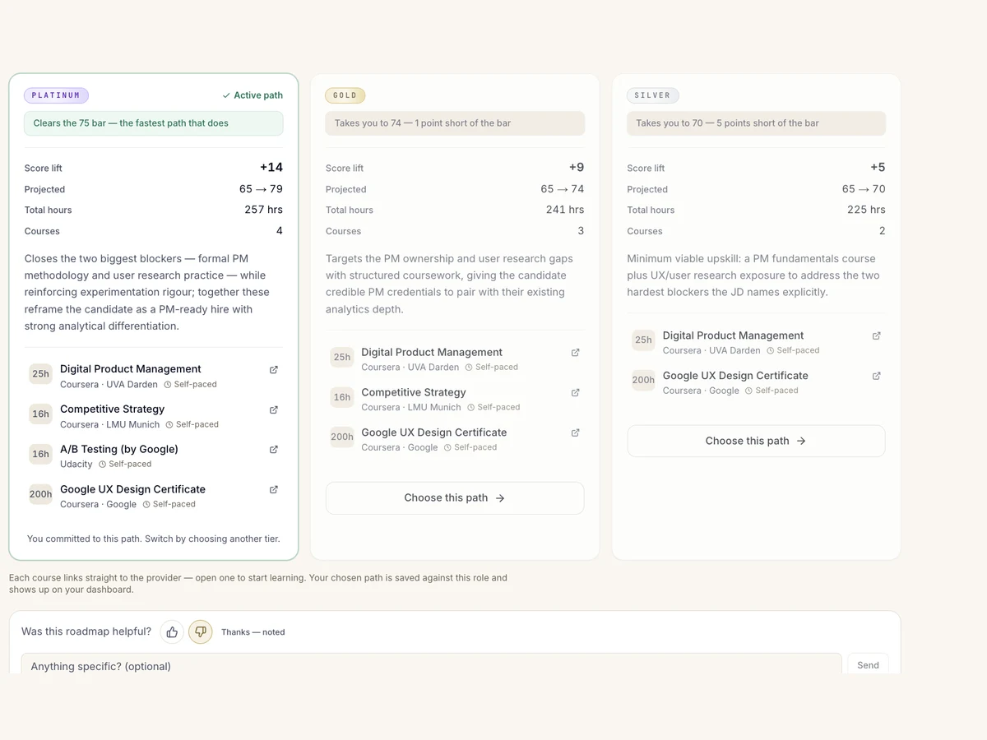
Task: Open external link for Gold Google UX Design Certificate
Action: click(576, 432)
